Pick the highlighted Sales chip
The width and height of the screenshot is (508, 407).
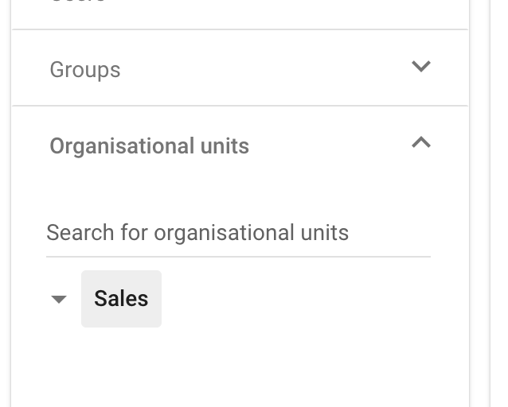pyautogui.click(x=121, y=299)
